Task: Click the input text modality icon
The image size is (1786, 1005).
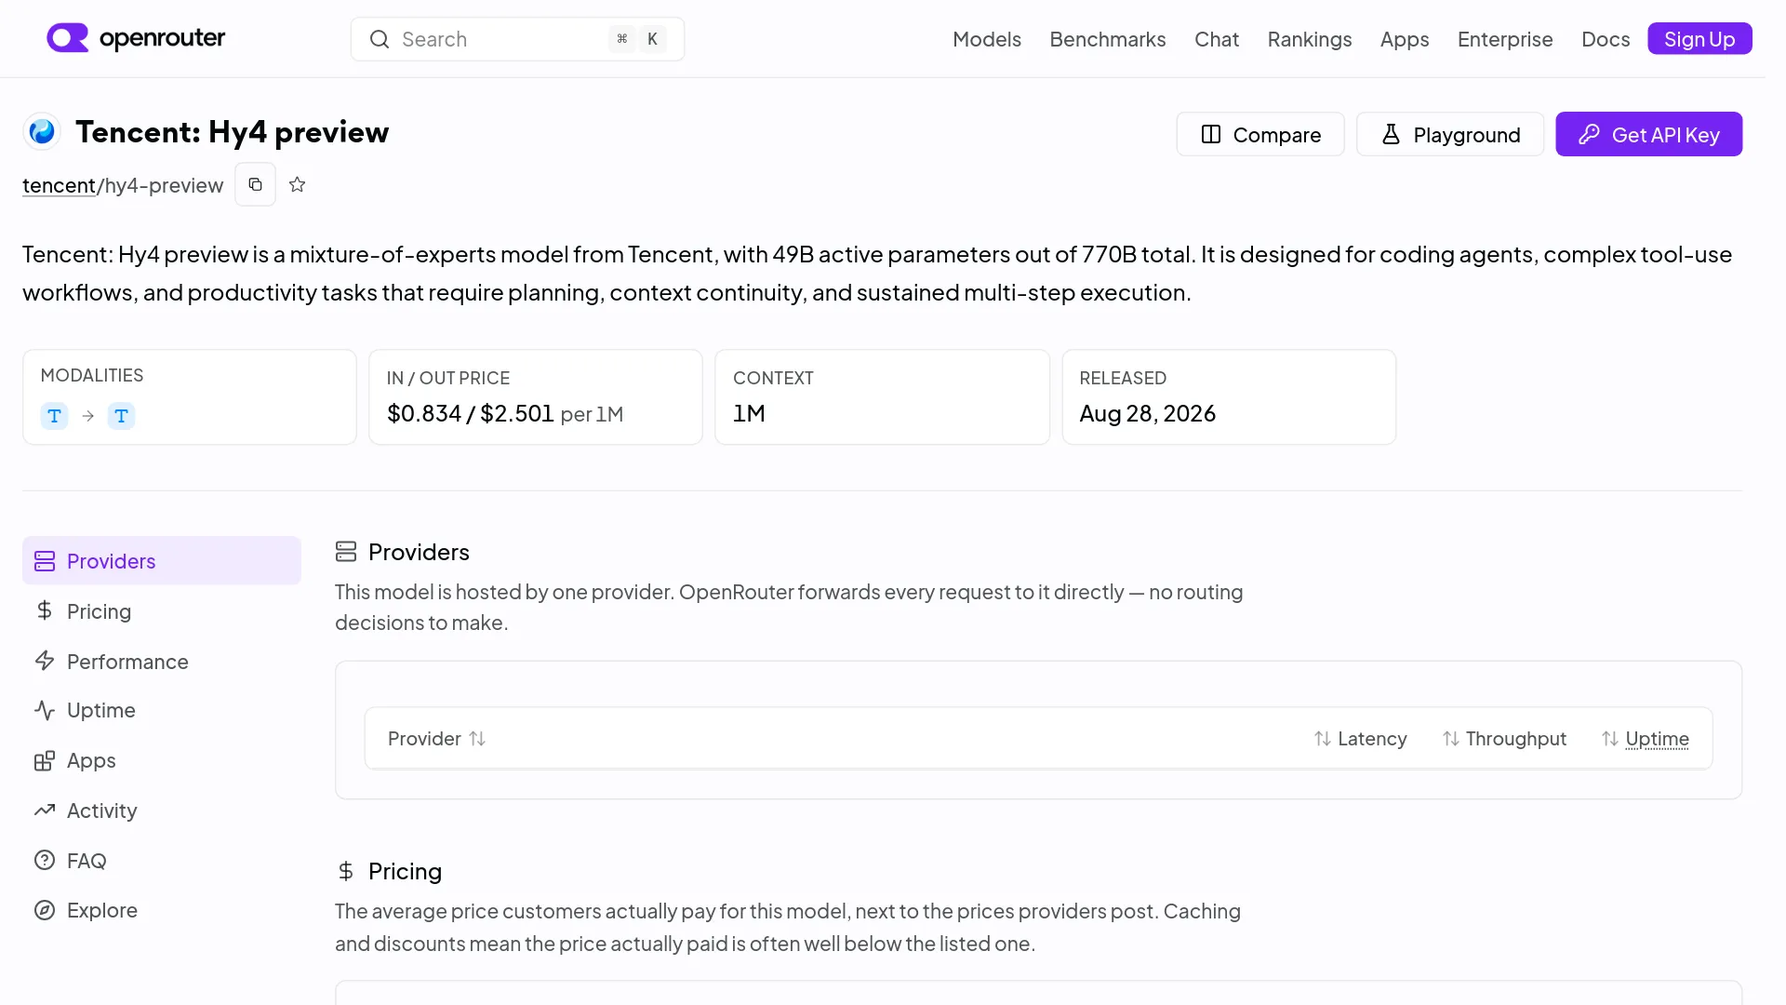Action: click(x=54, y=415)
